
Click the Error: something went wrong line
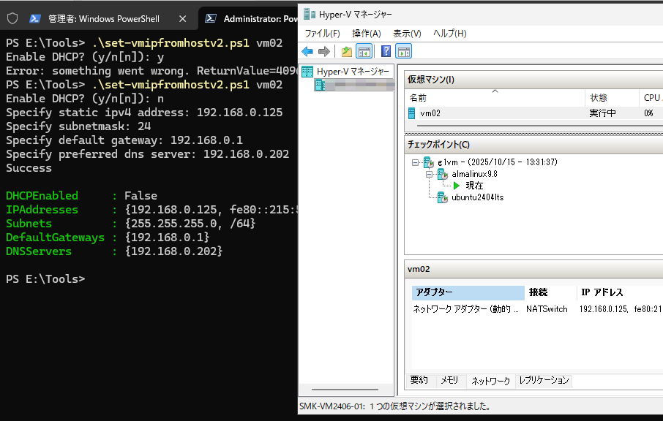click(151, 71)
